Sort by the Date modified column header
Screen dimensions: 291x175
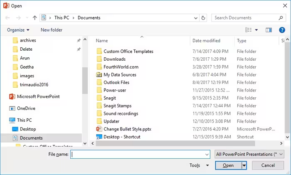click(206, 41)
